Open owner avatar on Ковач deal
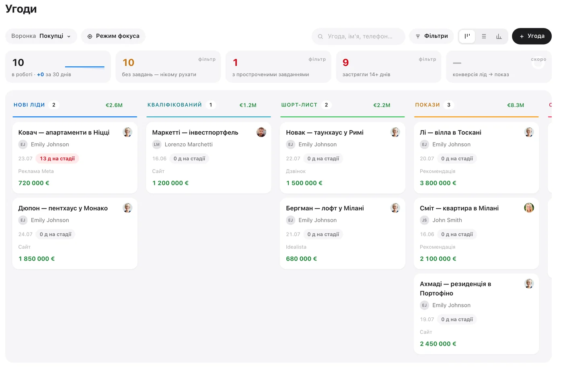Image resolution: width=563 pixels, height=384 pixels. point(127,132)
